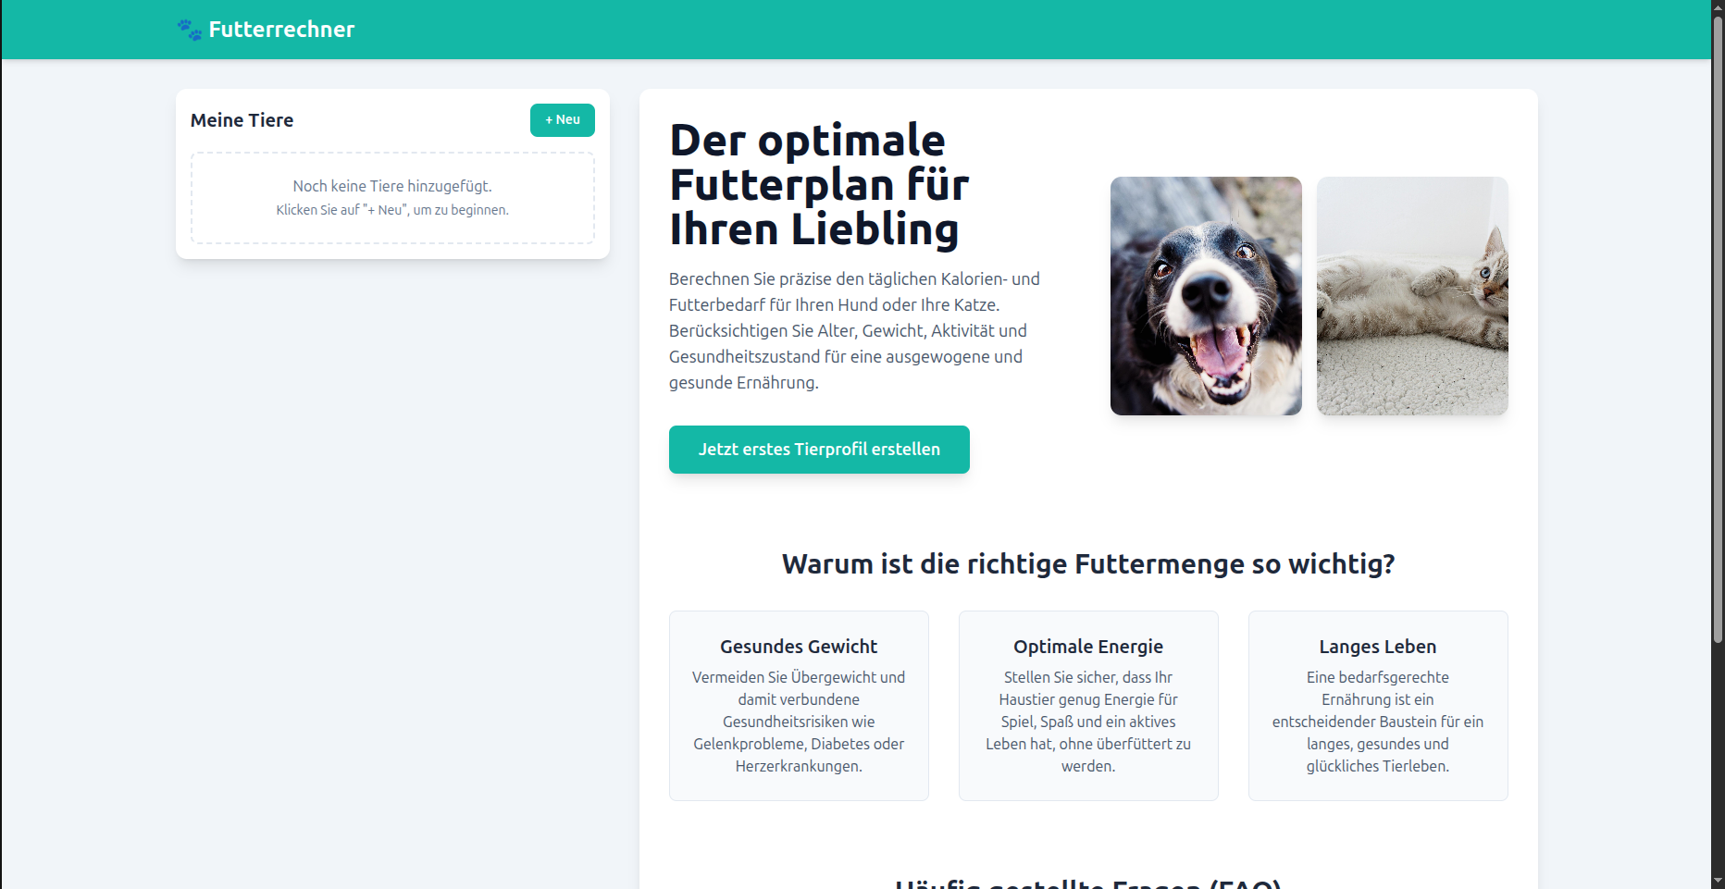Click the laughing dog photo
1725x889 pixels.
coord(1205,296)
